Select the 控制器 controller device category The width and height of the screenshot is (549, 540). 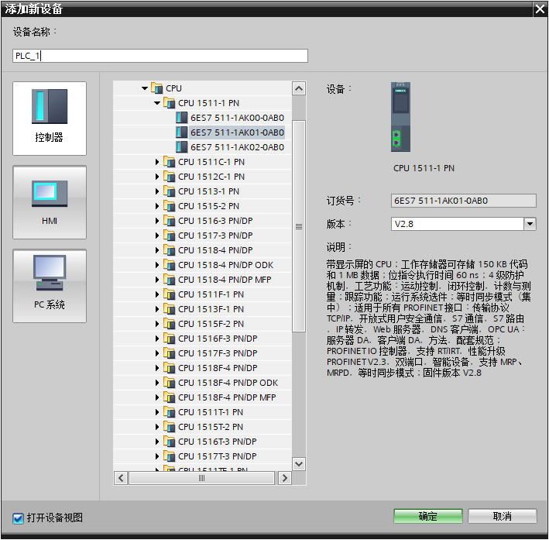(50, 119)
